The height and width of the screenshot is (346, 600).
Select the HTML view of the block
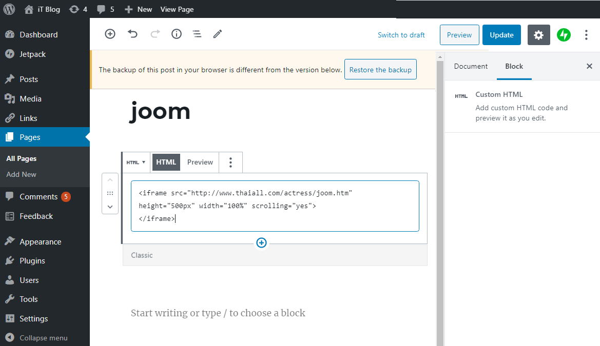166,162
